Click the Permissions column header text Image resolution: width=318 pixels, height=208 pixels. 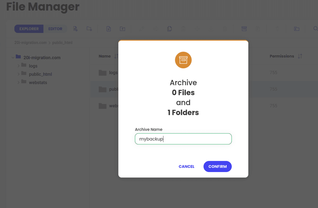click(282, 56)
